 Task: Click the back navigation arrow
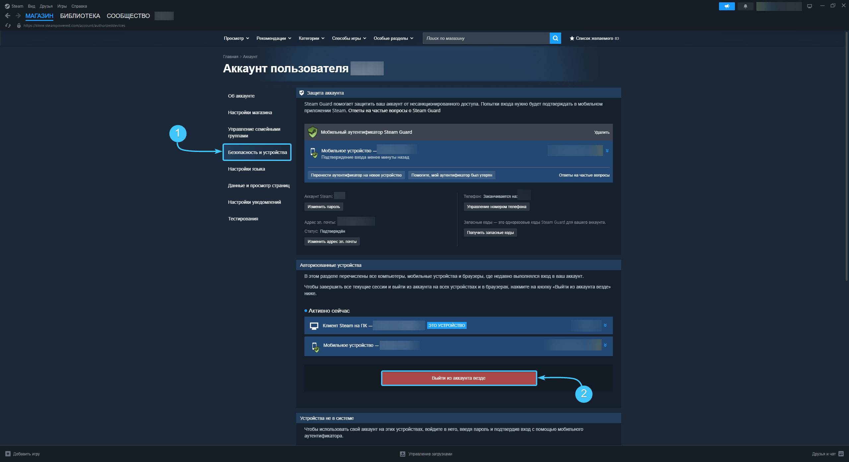click(8, 16)
